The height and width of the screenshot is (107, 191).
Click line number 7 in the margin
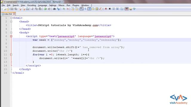pyautogui.click(x=6, y=40)
